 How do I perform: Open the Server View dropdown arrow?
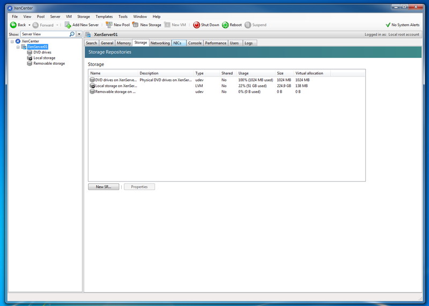pyautogui.click(x=79, y=34)
